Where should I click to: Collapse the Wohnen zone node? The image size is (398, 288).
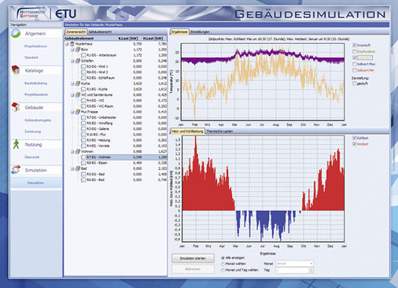(72, 151)
